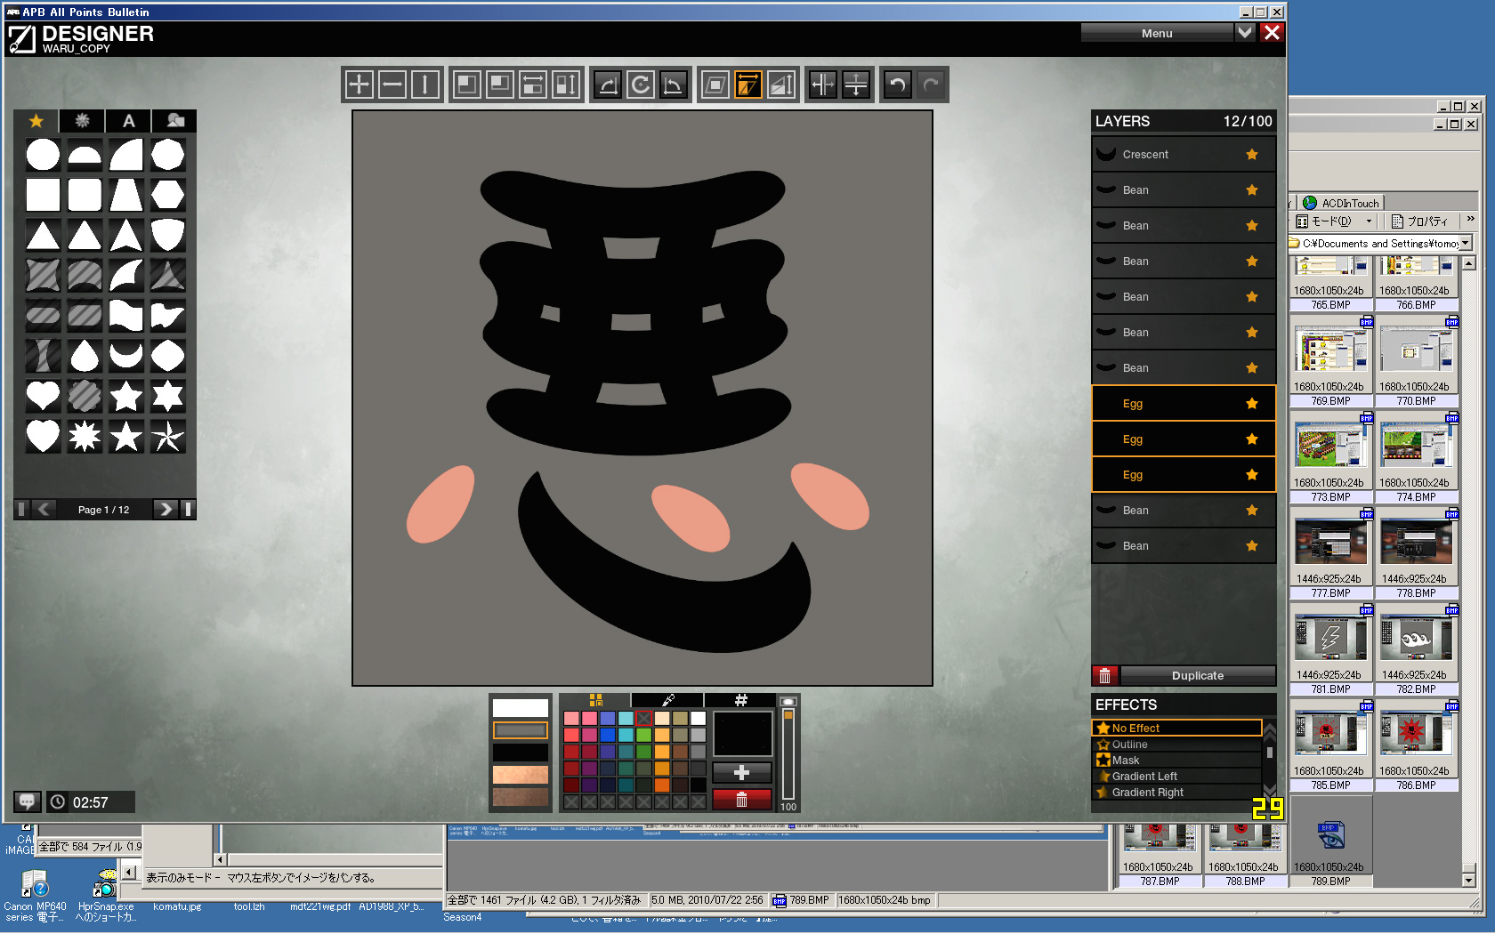Open the folder path dropdown in ACDSee
This screenshot has height=934, width=1495.
pos(1465,243)
